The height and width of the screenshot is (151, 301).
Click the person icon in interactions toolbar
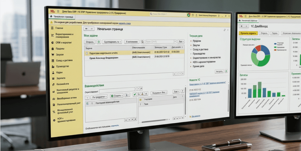point(142,94)
